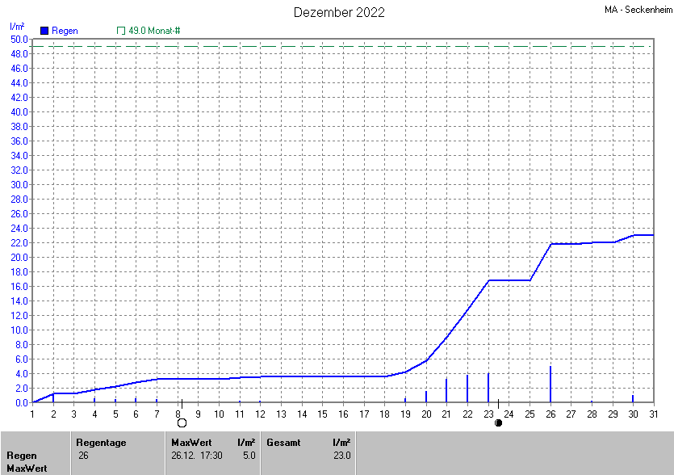Click day 31 on the x-axis
This screenshot has width=674, height=475.
click(x=653, y=414)
